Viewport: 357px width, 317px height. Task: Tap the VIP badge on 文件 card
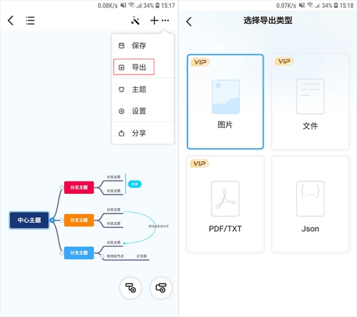point(284,61)
